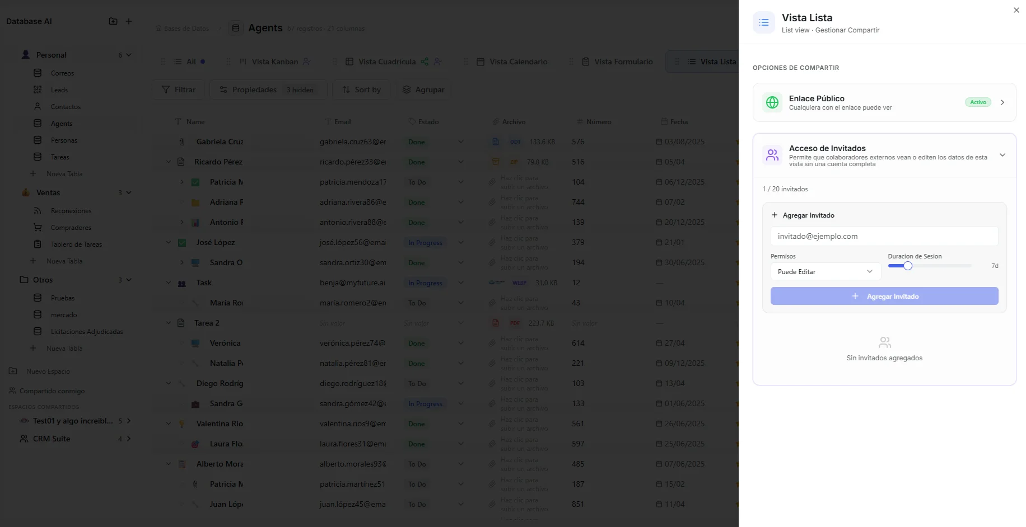Expand the Test01 y algo increibl shared space
This screenshot has width=1026, height=527.
pyautogui.click(x=129, y=421)
